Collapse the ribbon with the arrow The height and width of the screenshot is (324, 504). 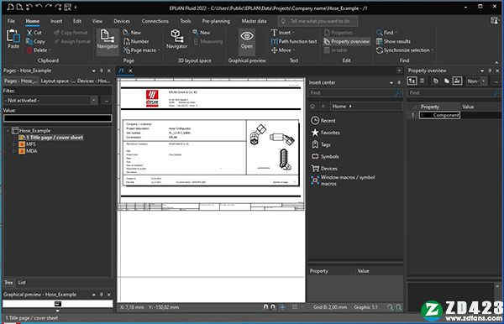[497, 62]
